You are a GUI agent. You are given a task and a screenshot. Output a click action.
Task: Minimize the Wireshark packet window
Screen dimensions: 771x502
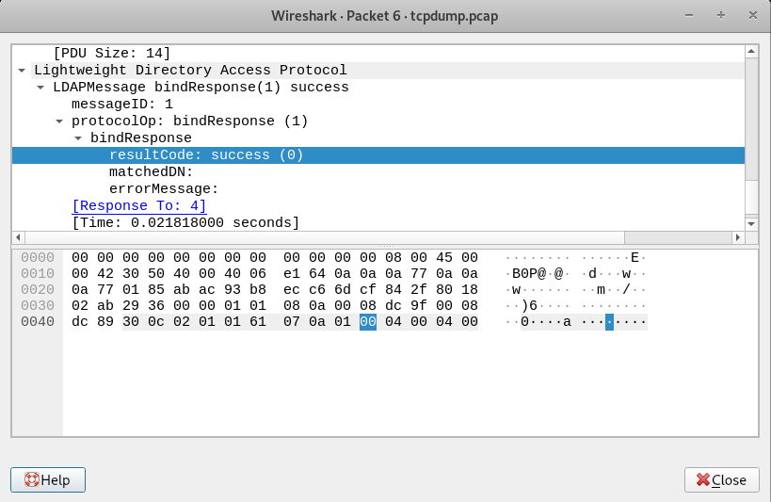coord(689,15)
